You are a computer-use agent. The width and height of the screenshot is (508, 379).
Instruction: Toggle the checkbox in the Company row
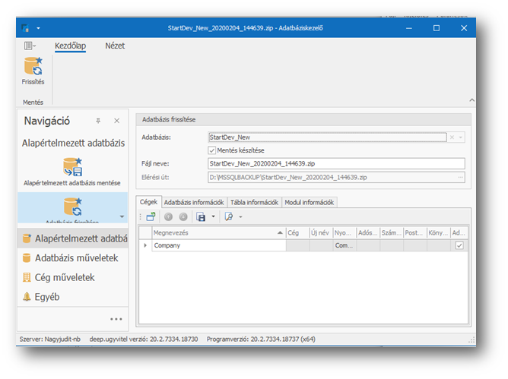pos(459,245)
